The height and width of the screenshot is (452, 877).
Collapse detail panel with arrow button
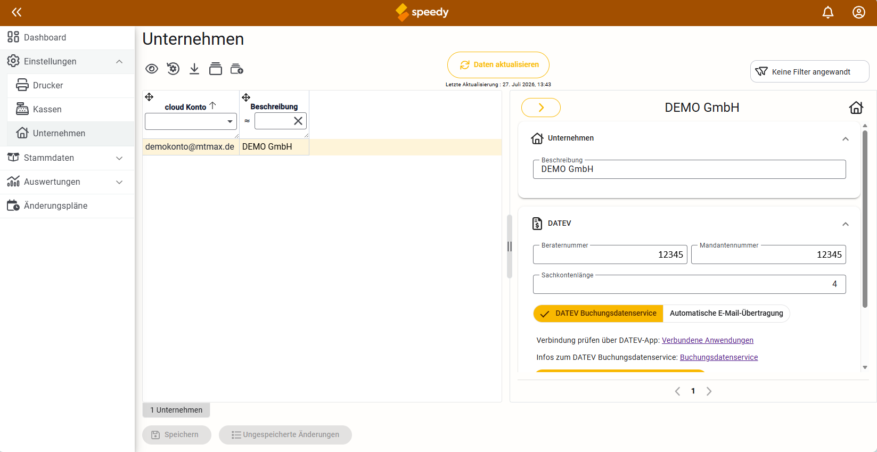[x=541, y=108]
